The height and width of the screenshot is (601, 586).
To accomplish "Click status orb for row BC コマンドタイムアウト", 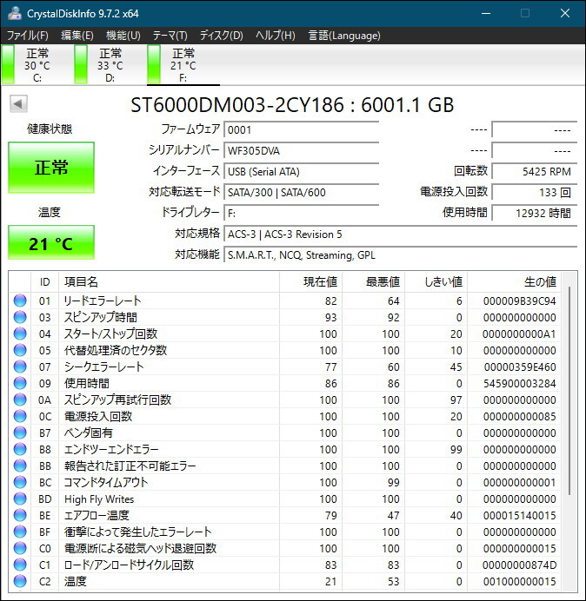I will (20, 482).
